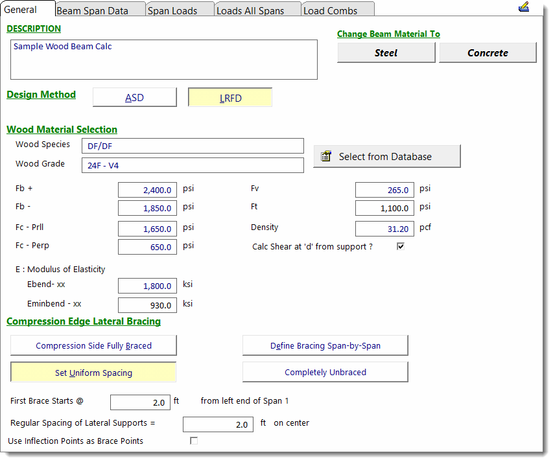Click the Wood Species input field
This screenshot has height=462, width=553.
coord(193,146)
